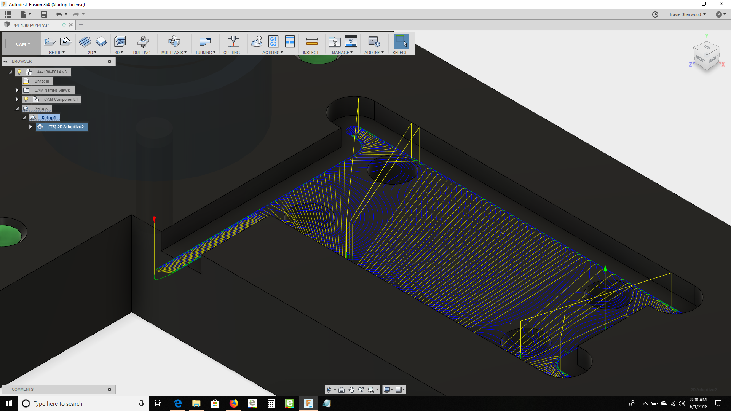Viewport: 731px width, 411px height.
Task: Click the Post Process G1 G2 icon
Action: point(273,41)
